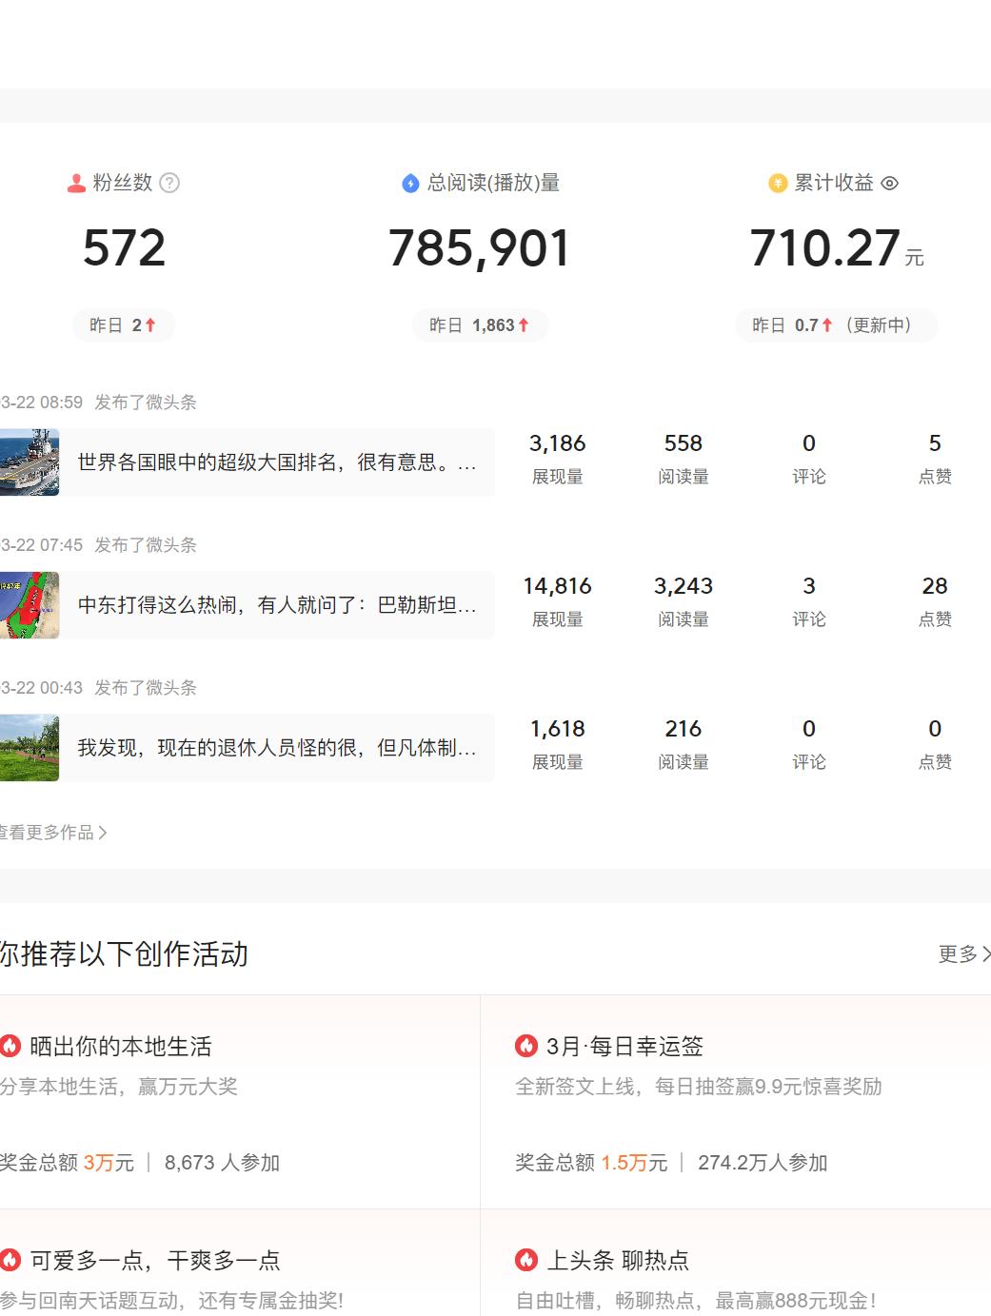
Task: Click the flame icon beside 可爱多一点，干爽多一点
Action: click(11, 1259)
